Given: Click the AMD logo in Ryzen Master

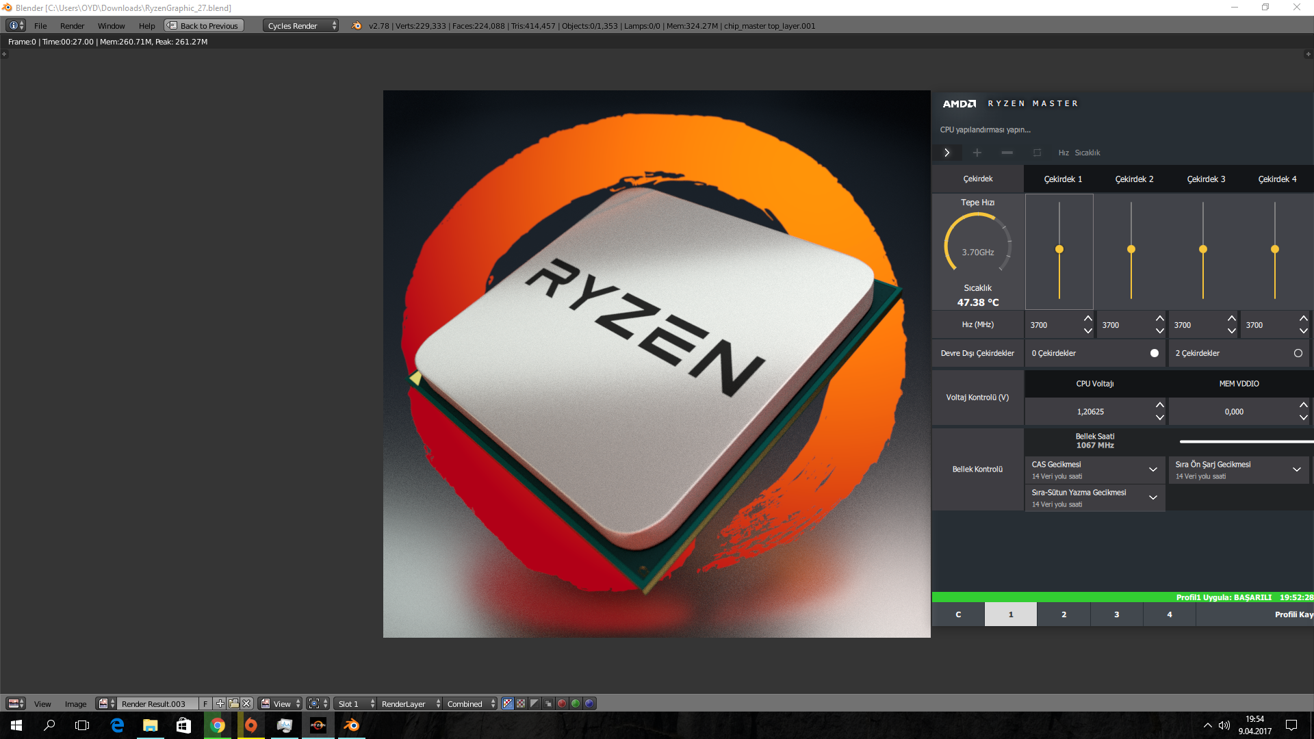Looking at the screenshot, I should [959, 103].
